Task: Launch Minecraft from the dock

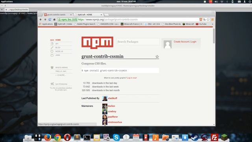Action: pos(224,138)
